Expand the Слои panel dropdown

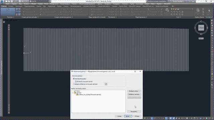pos(178,17)
